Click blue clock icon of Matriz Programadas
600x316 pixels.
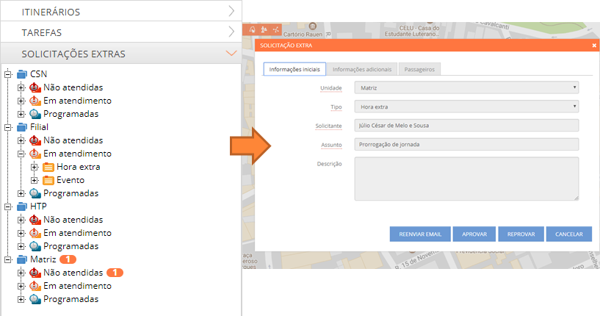pos(35,299)
